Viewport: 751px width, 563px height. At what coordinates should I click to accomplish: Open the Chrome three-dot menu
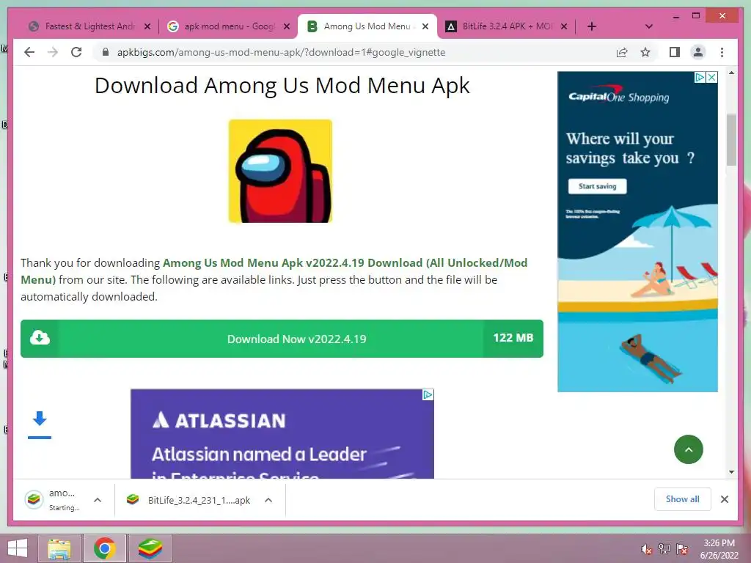coord(722,52)
